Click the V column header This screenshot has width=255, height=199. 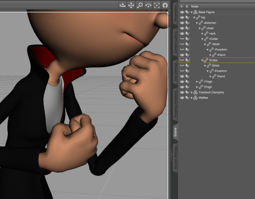coord(181,6)
